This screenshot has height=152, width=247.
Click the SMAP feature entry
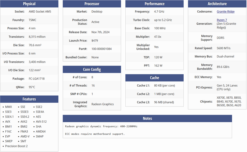click(39, 136)
